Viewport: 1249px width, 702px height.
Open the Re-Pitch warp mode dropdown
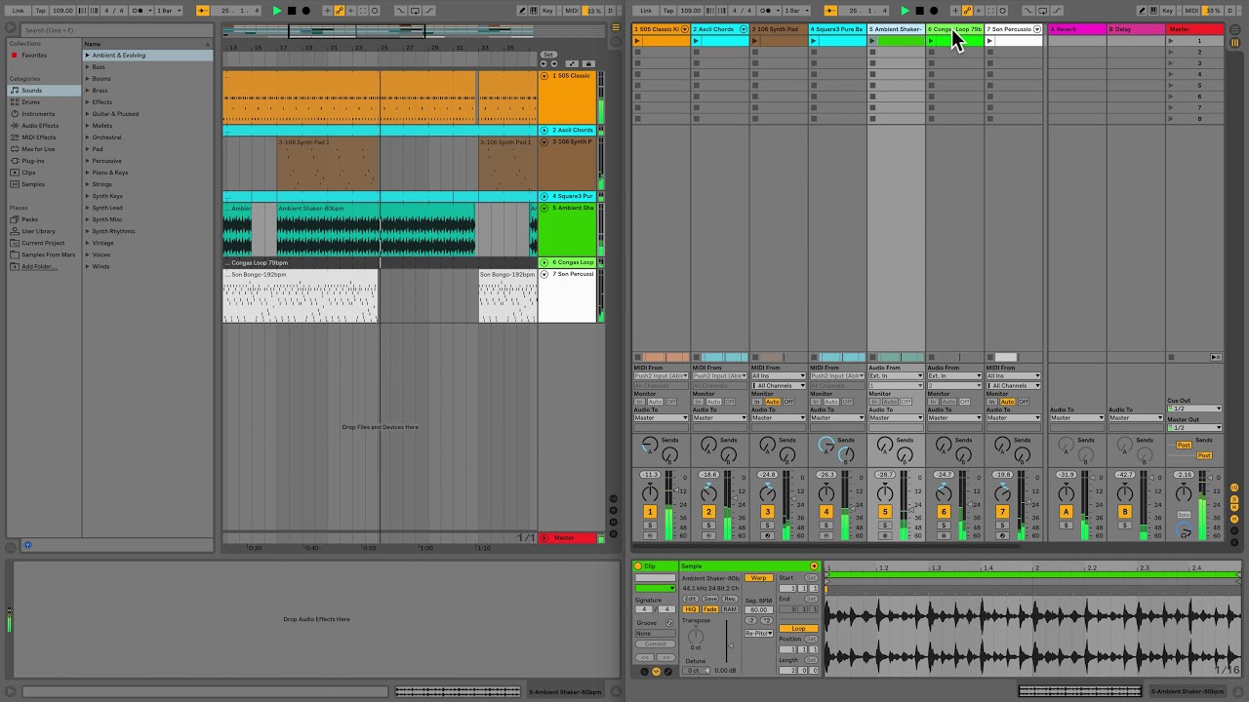[x=759, y=633]
